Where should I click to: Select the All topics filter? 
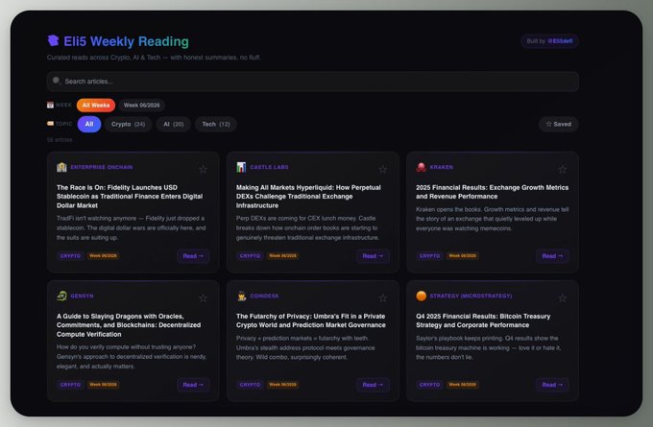89,124
